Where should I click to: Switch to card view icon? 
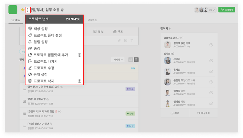tap(131, 59)
